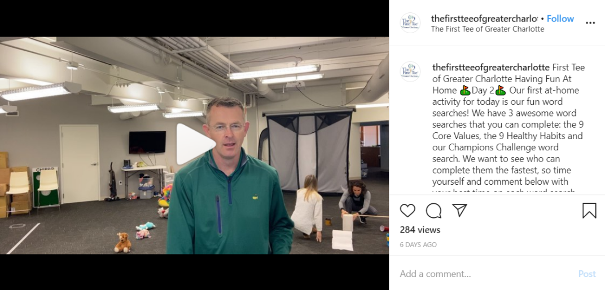Like the post with the heart icon
Viewport: 605px width, 290px height.
407,211
